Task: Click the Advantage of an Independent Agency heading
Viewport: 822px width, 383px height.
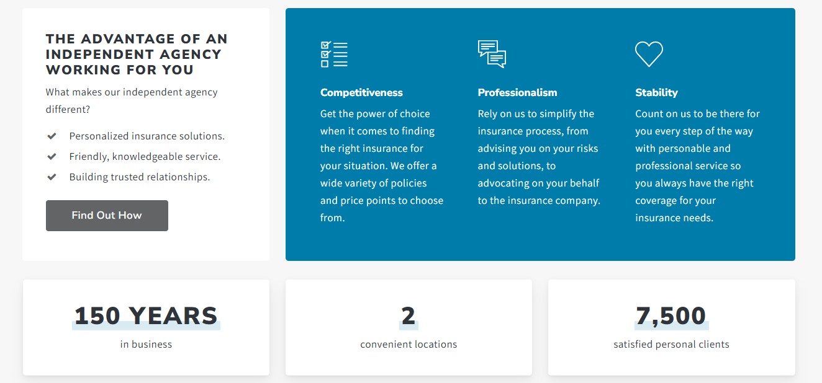Action: click(x=137, y=55)
